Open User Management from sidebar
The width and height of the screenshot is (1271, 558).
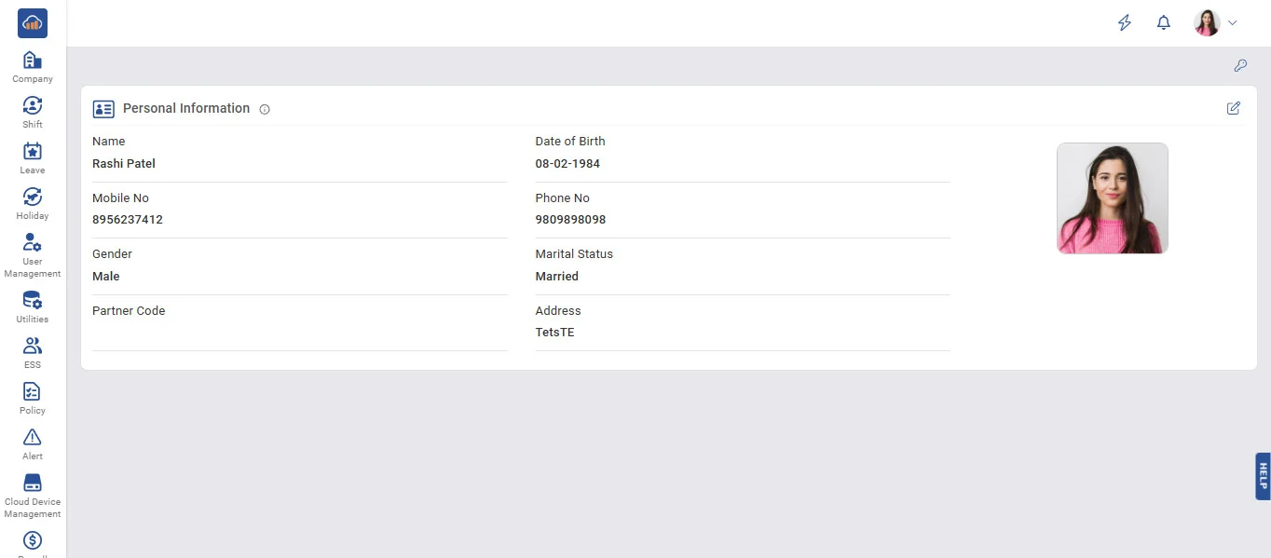click(x=33, y=254)
